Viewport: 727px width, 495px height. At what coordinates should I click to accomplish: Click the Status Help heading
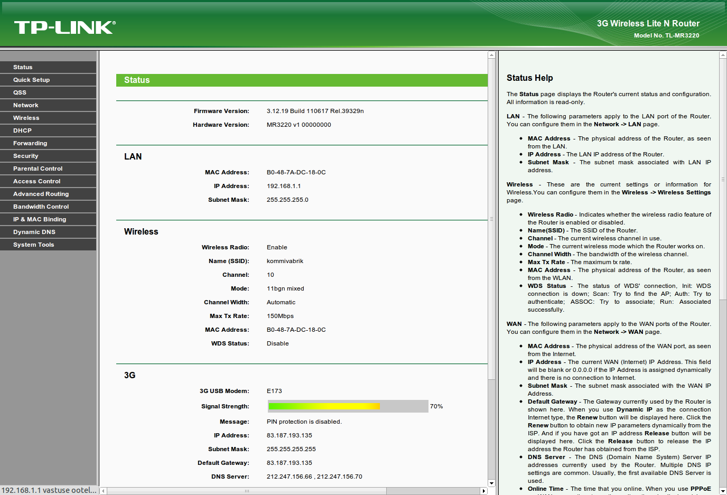tap(530, 78)
